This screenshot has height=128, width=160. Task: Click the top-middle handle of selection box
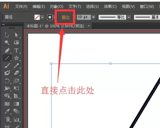[x=111, y=63]
